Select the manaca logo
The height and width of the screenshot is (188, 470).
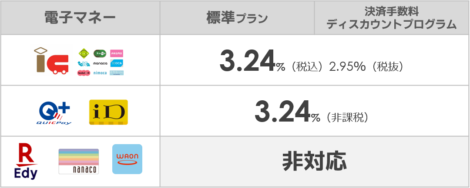pyautogui.click(x=100, y=63)
